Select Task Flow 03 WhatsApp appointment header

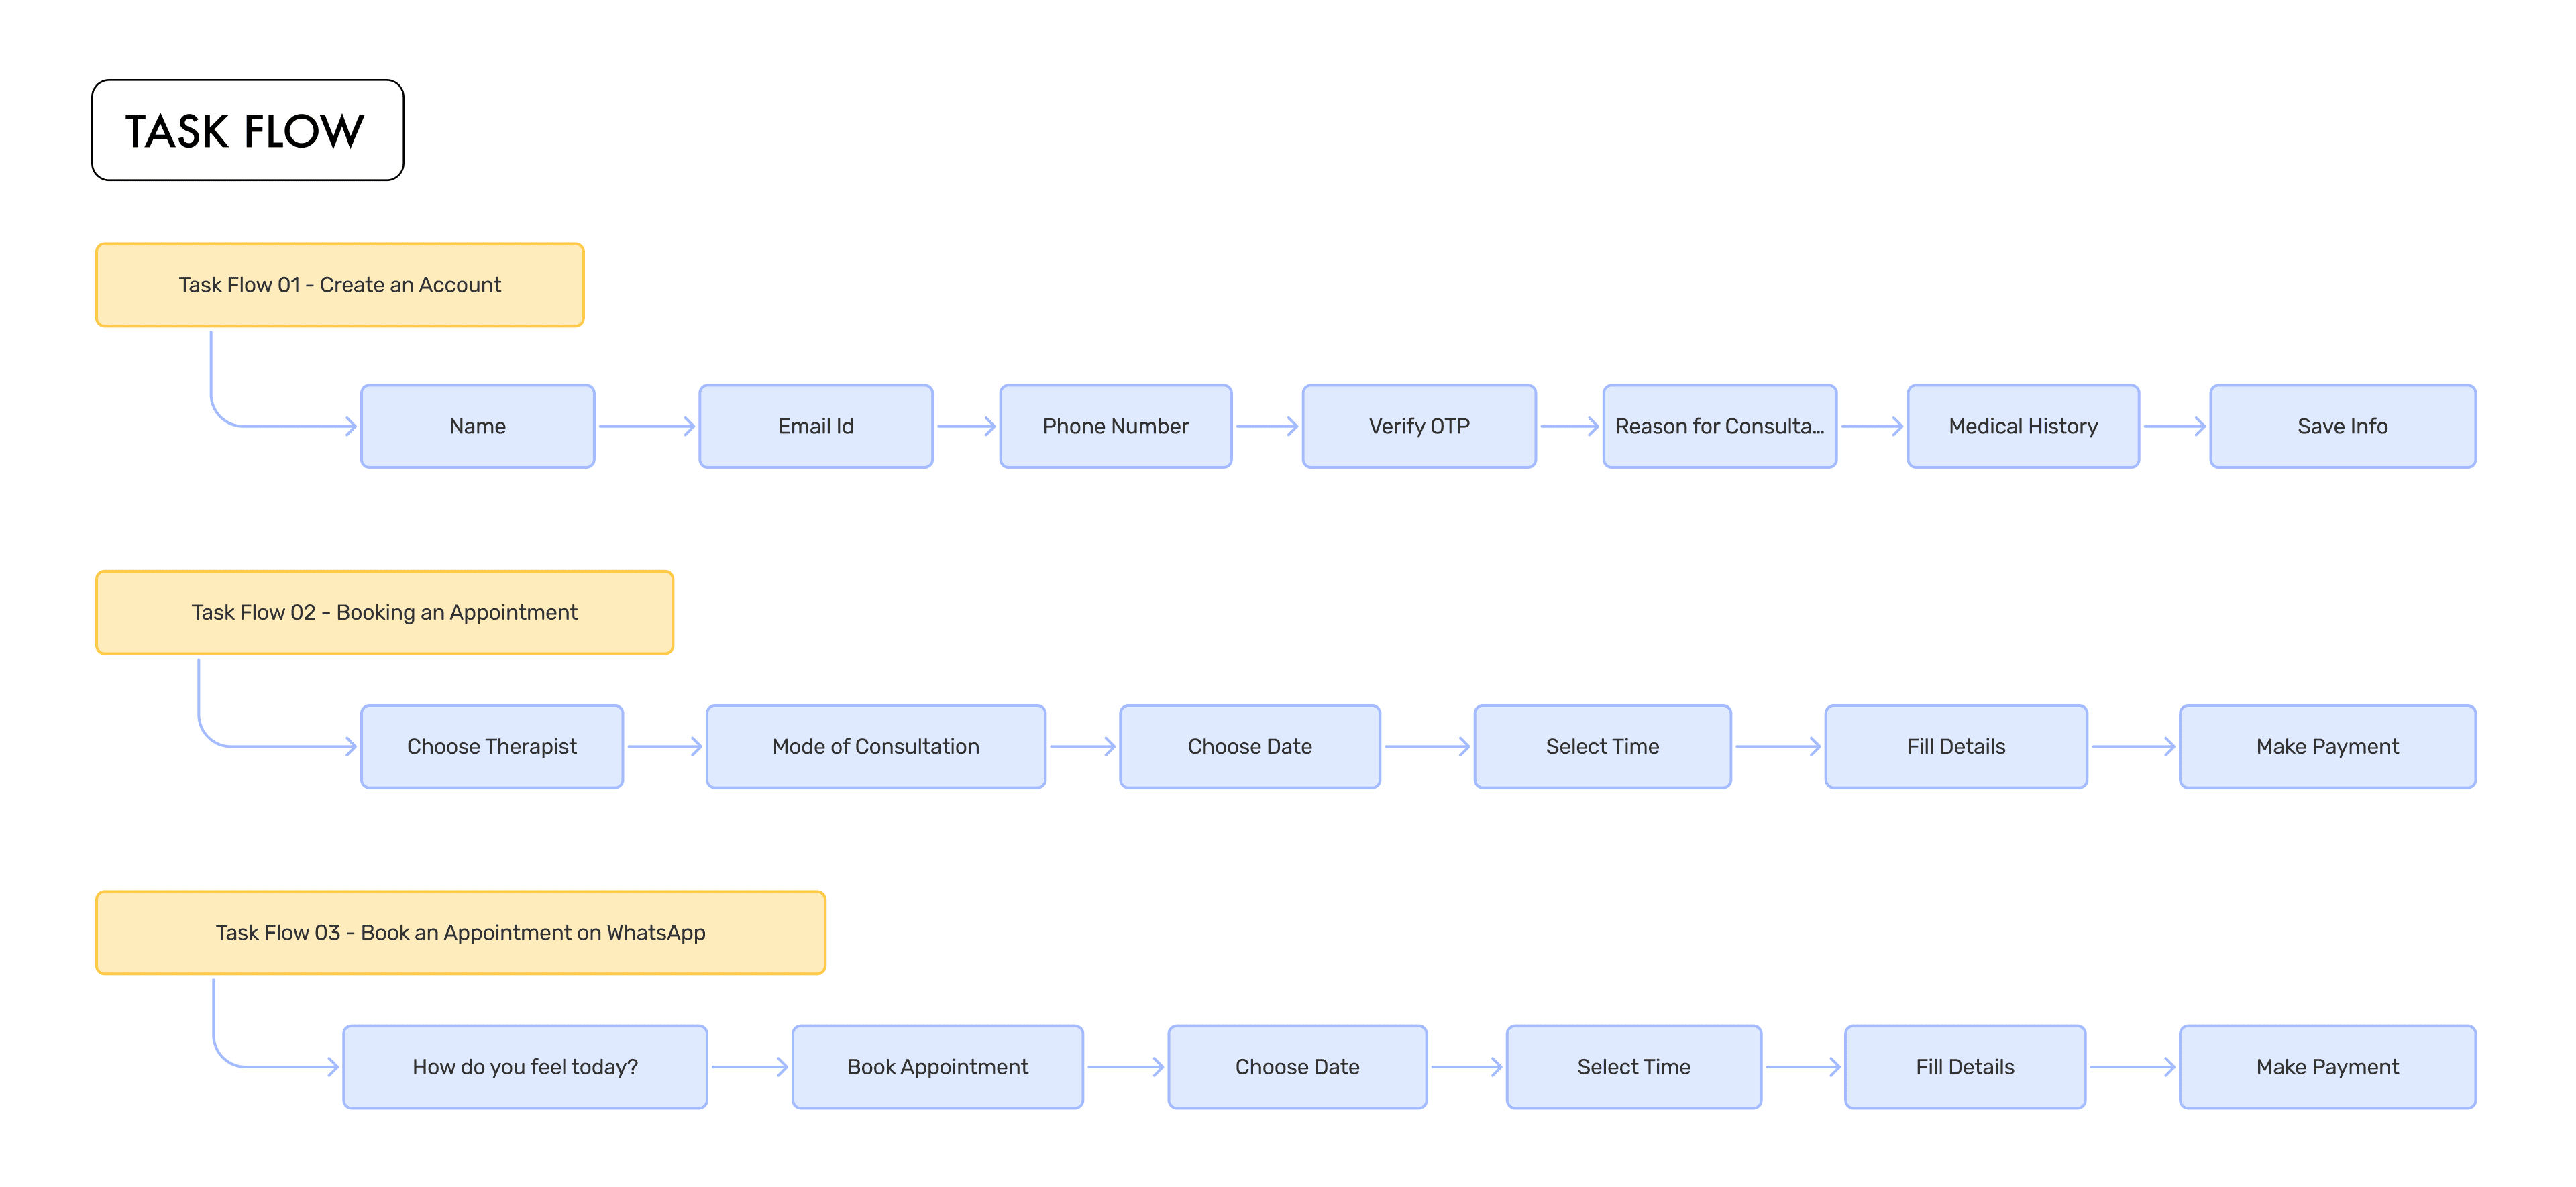pos(460,932)
